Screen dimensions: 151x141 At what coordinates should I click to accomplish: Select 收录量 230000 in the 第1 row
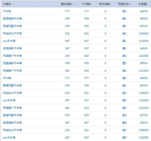tap(144, 33)
